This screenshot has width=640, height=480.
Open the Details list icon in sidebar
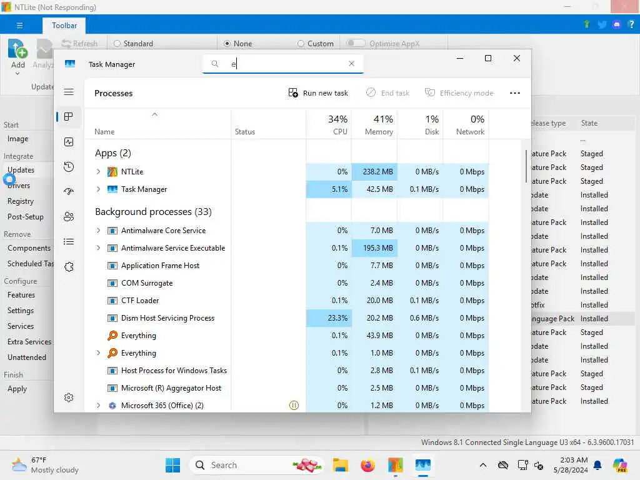pos(69,242)
